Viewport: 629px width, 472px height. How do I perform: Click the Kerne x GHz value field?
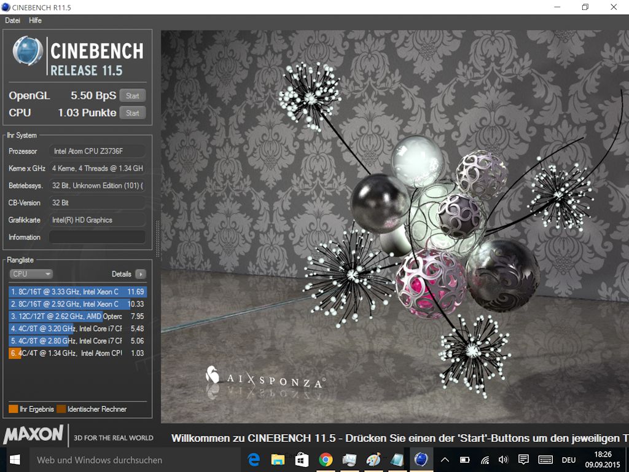[x=97, y=168]
